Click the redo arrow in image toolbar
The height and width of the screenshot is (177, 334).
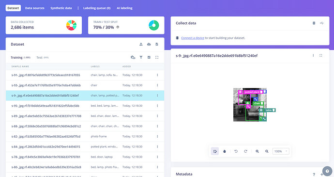click(245, 151)
